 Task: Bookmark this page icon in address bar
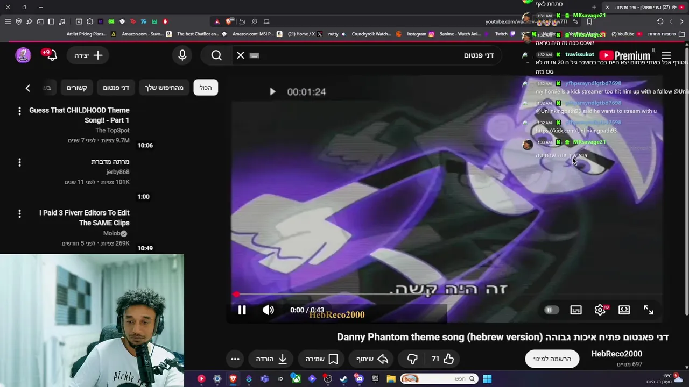(x=589, y=21)
